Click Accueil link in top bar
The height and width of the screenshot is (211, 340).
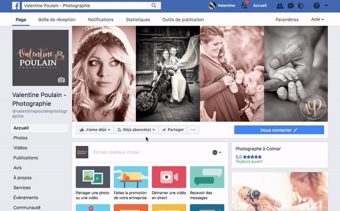pos(260,6)
